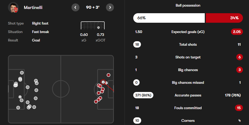
Task: Click the 90 + 3' shot time label
Action: click(x=93, y=7)
